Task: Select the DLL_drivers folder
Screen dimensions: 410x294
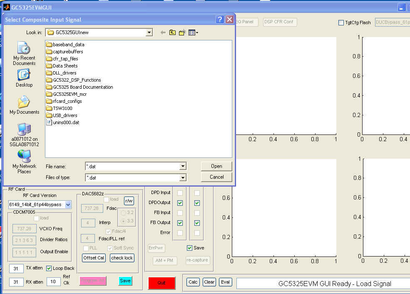Action: [62, 73]
